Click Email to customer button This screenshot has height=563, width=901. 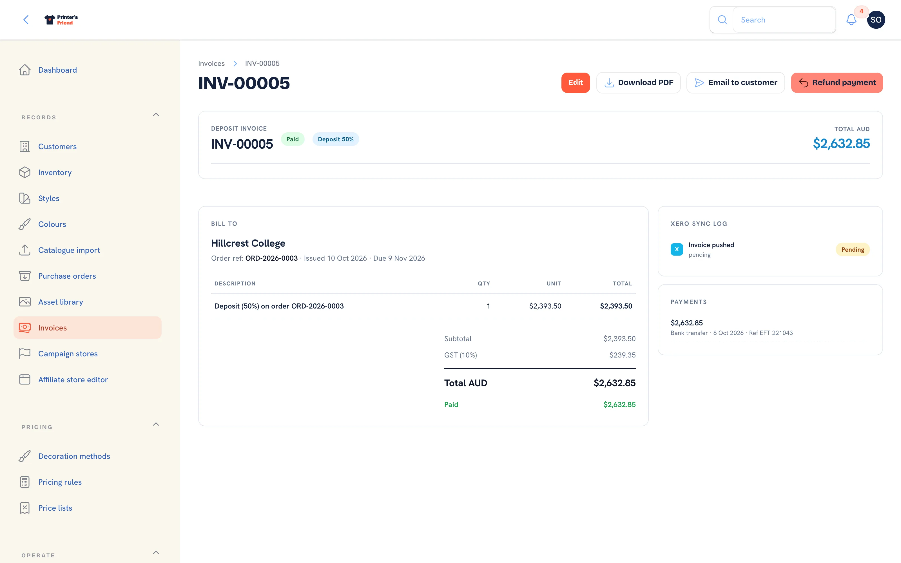point(735,83)
